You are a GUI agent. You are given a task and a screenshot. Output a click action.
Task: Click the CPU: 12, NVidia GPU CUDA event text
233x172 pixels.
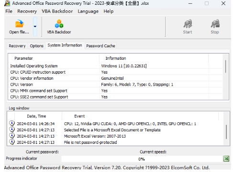tap(130, 124)
